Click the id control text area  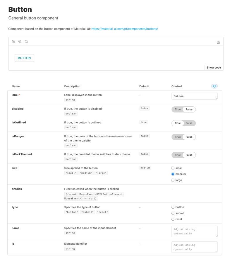[195, 247]
